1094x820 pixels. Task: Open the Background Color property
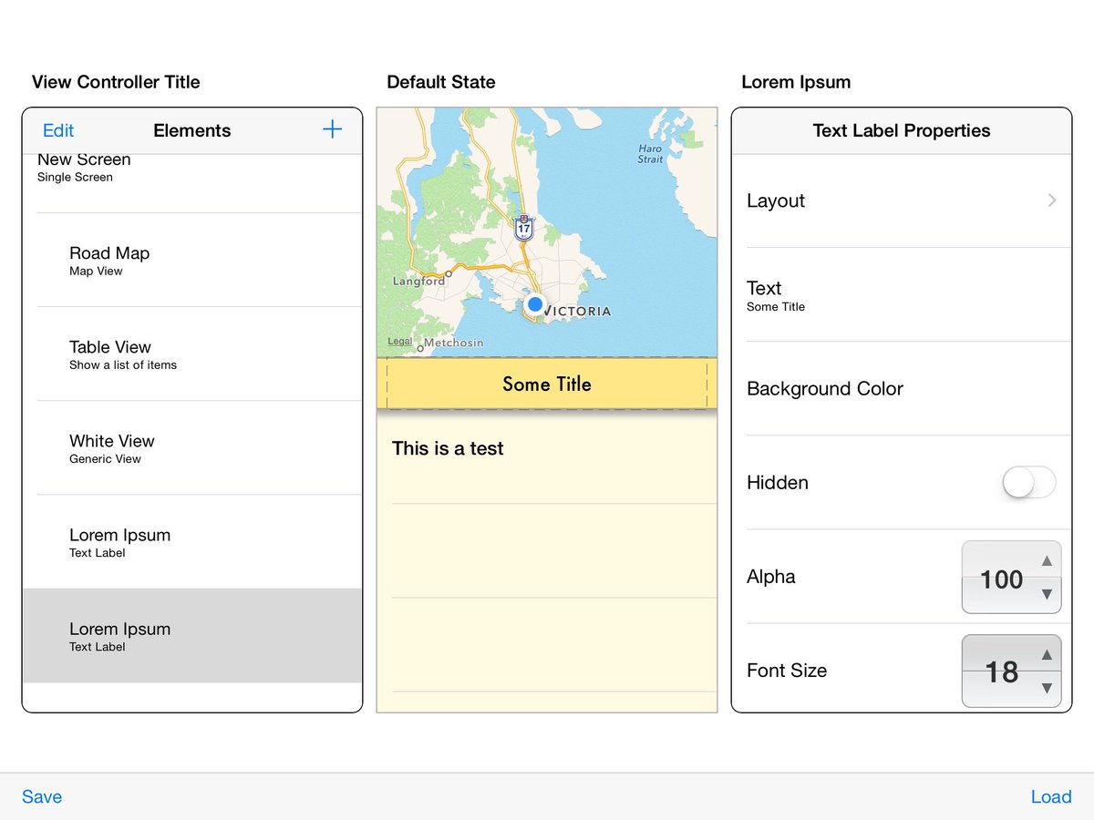tap(902, 389)
